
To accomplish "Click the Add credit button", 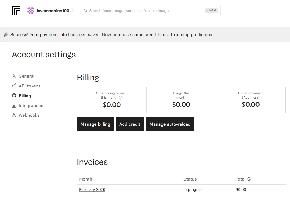I will tap(130, 124).
